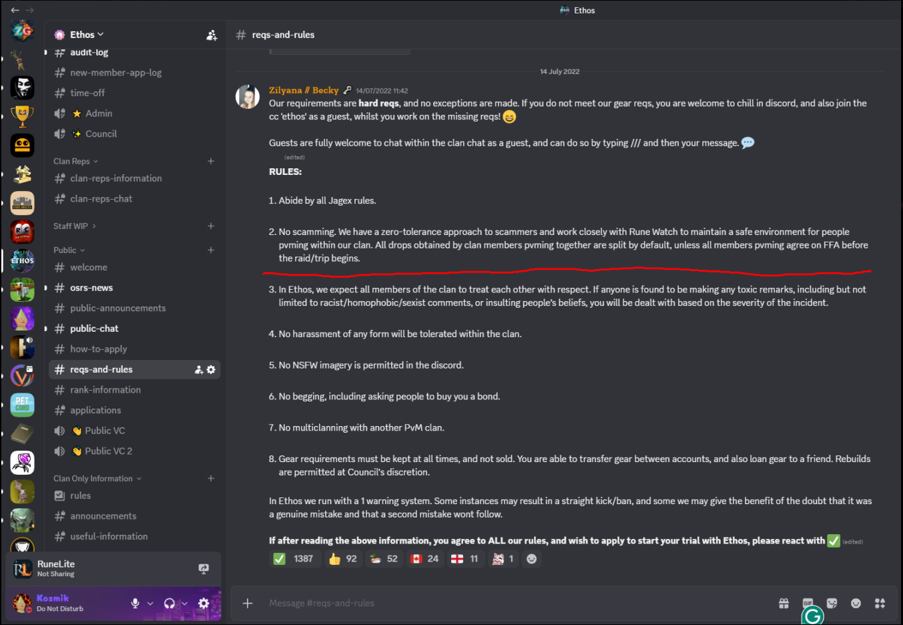This screenshot has height=625, width=903.
Task: Open the public-chat channel
Action: pyautogui.click(x=135, y=329)
